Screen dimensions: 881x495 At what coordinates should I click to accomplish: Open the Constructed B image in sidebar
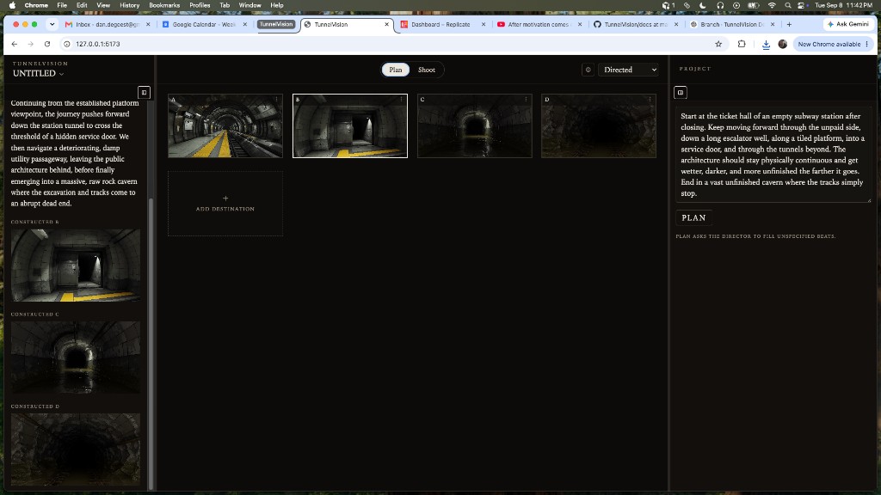[76, 265]
